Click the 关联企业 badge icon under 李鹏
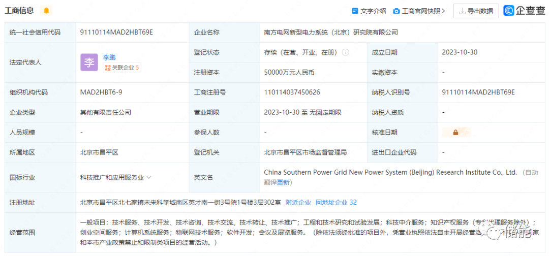Image resolution: width=549 pixels, height=256 pixels. tap(107, 68)
